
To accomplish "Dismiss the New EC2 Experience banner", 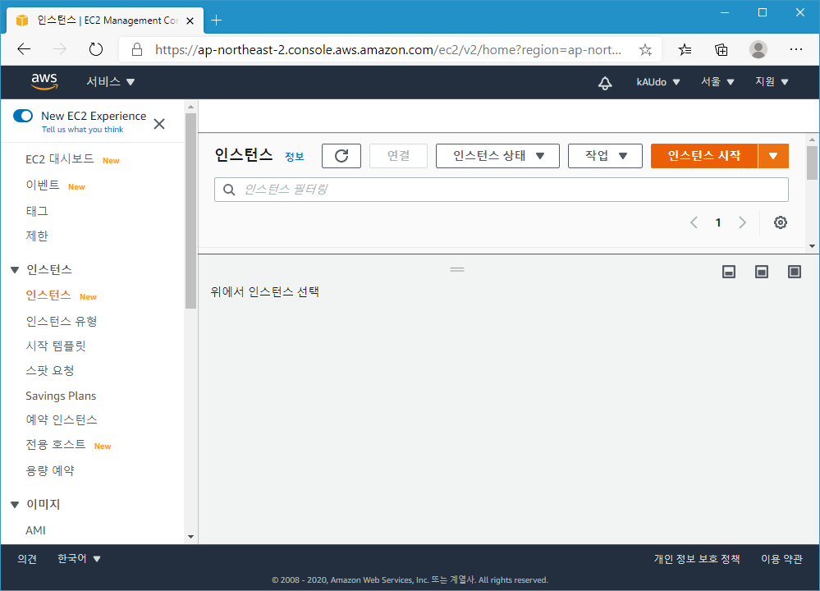I will [x=159, y=124].
